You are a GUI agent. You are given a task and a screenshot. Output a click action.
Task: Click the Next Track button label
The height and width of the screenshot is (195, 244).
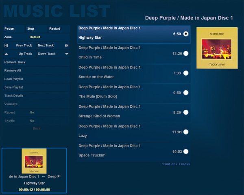point(46,45)
